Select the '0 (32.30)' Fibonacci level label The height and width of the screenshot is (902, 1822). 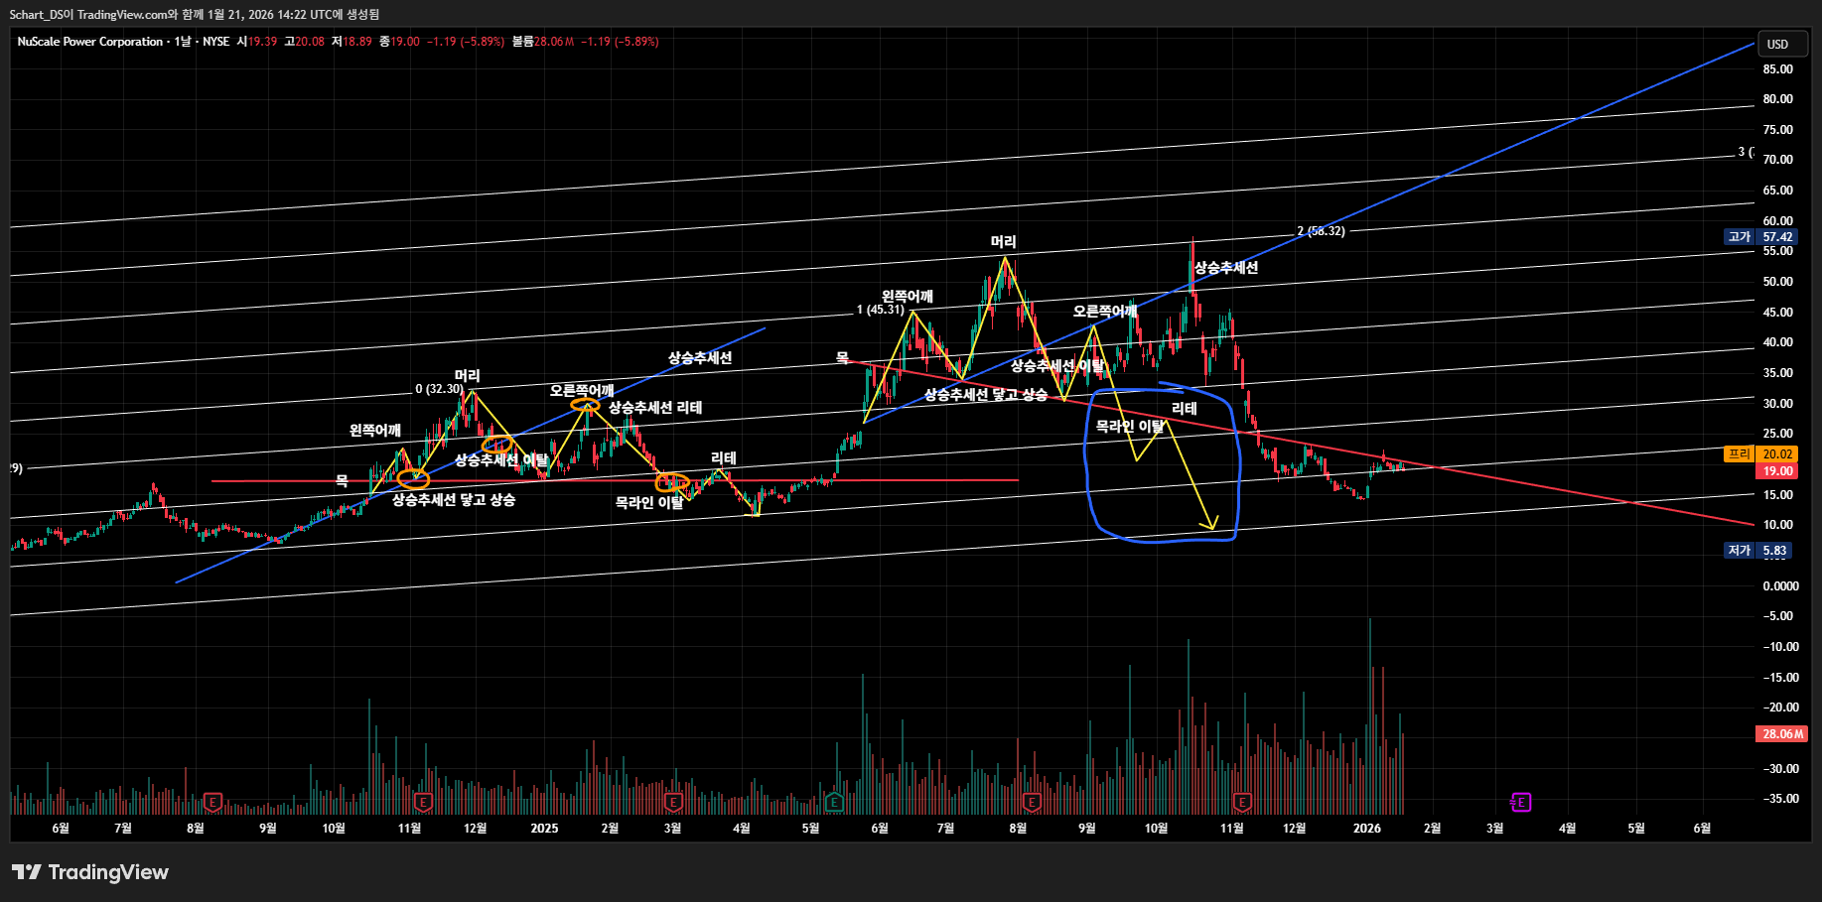coord(439,389)
